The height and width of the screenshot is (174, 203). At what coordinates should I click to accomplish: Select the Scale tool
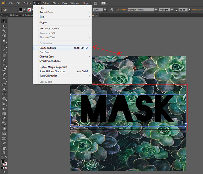4,84
